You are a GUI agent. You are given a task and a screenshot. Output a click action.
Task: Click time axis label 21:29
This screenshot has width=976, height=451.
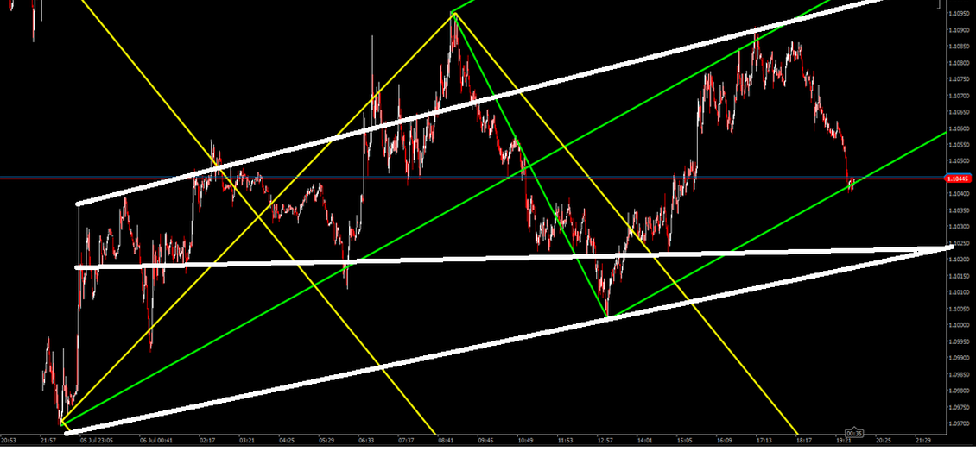coord(923,440)
